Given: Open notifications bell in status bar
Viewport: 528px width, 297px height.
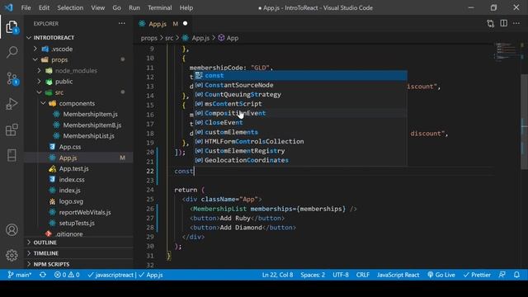Looking at the screenshot, I should [516, 275].
